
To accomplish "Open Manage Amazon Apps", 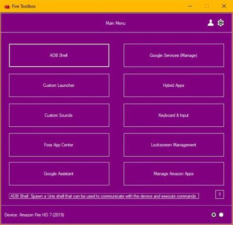I will coord(174,174).
